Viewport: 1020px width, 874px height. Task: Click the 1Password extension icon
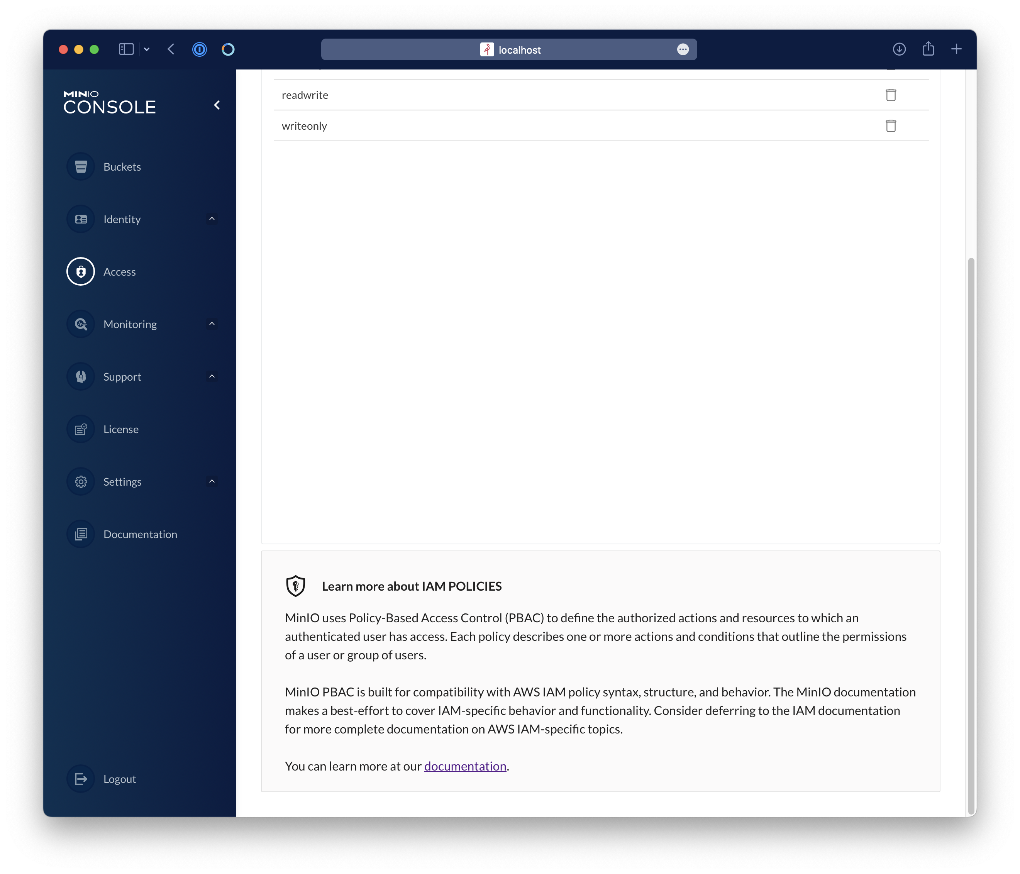pos(199,49)
